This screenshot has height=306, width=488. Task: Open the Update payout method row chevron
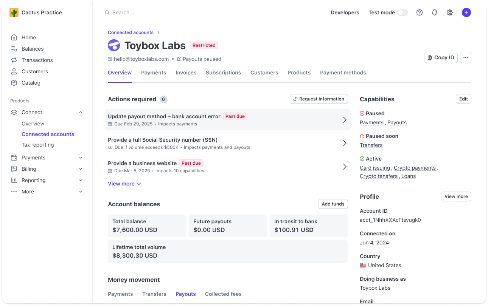pos(345,120)
